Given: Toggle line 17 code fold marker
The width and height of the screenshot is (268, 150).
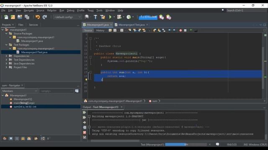Looking at the screenshot, I should (90, 72).
